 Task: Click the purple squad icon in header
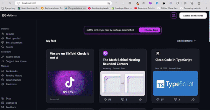(174, 16)
